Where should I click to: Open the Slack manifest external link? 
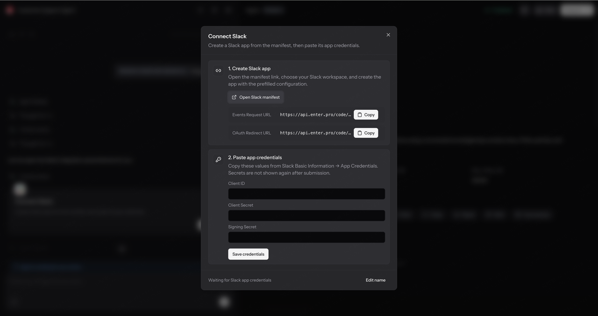coord(256,97)
